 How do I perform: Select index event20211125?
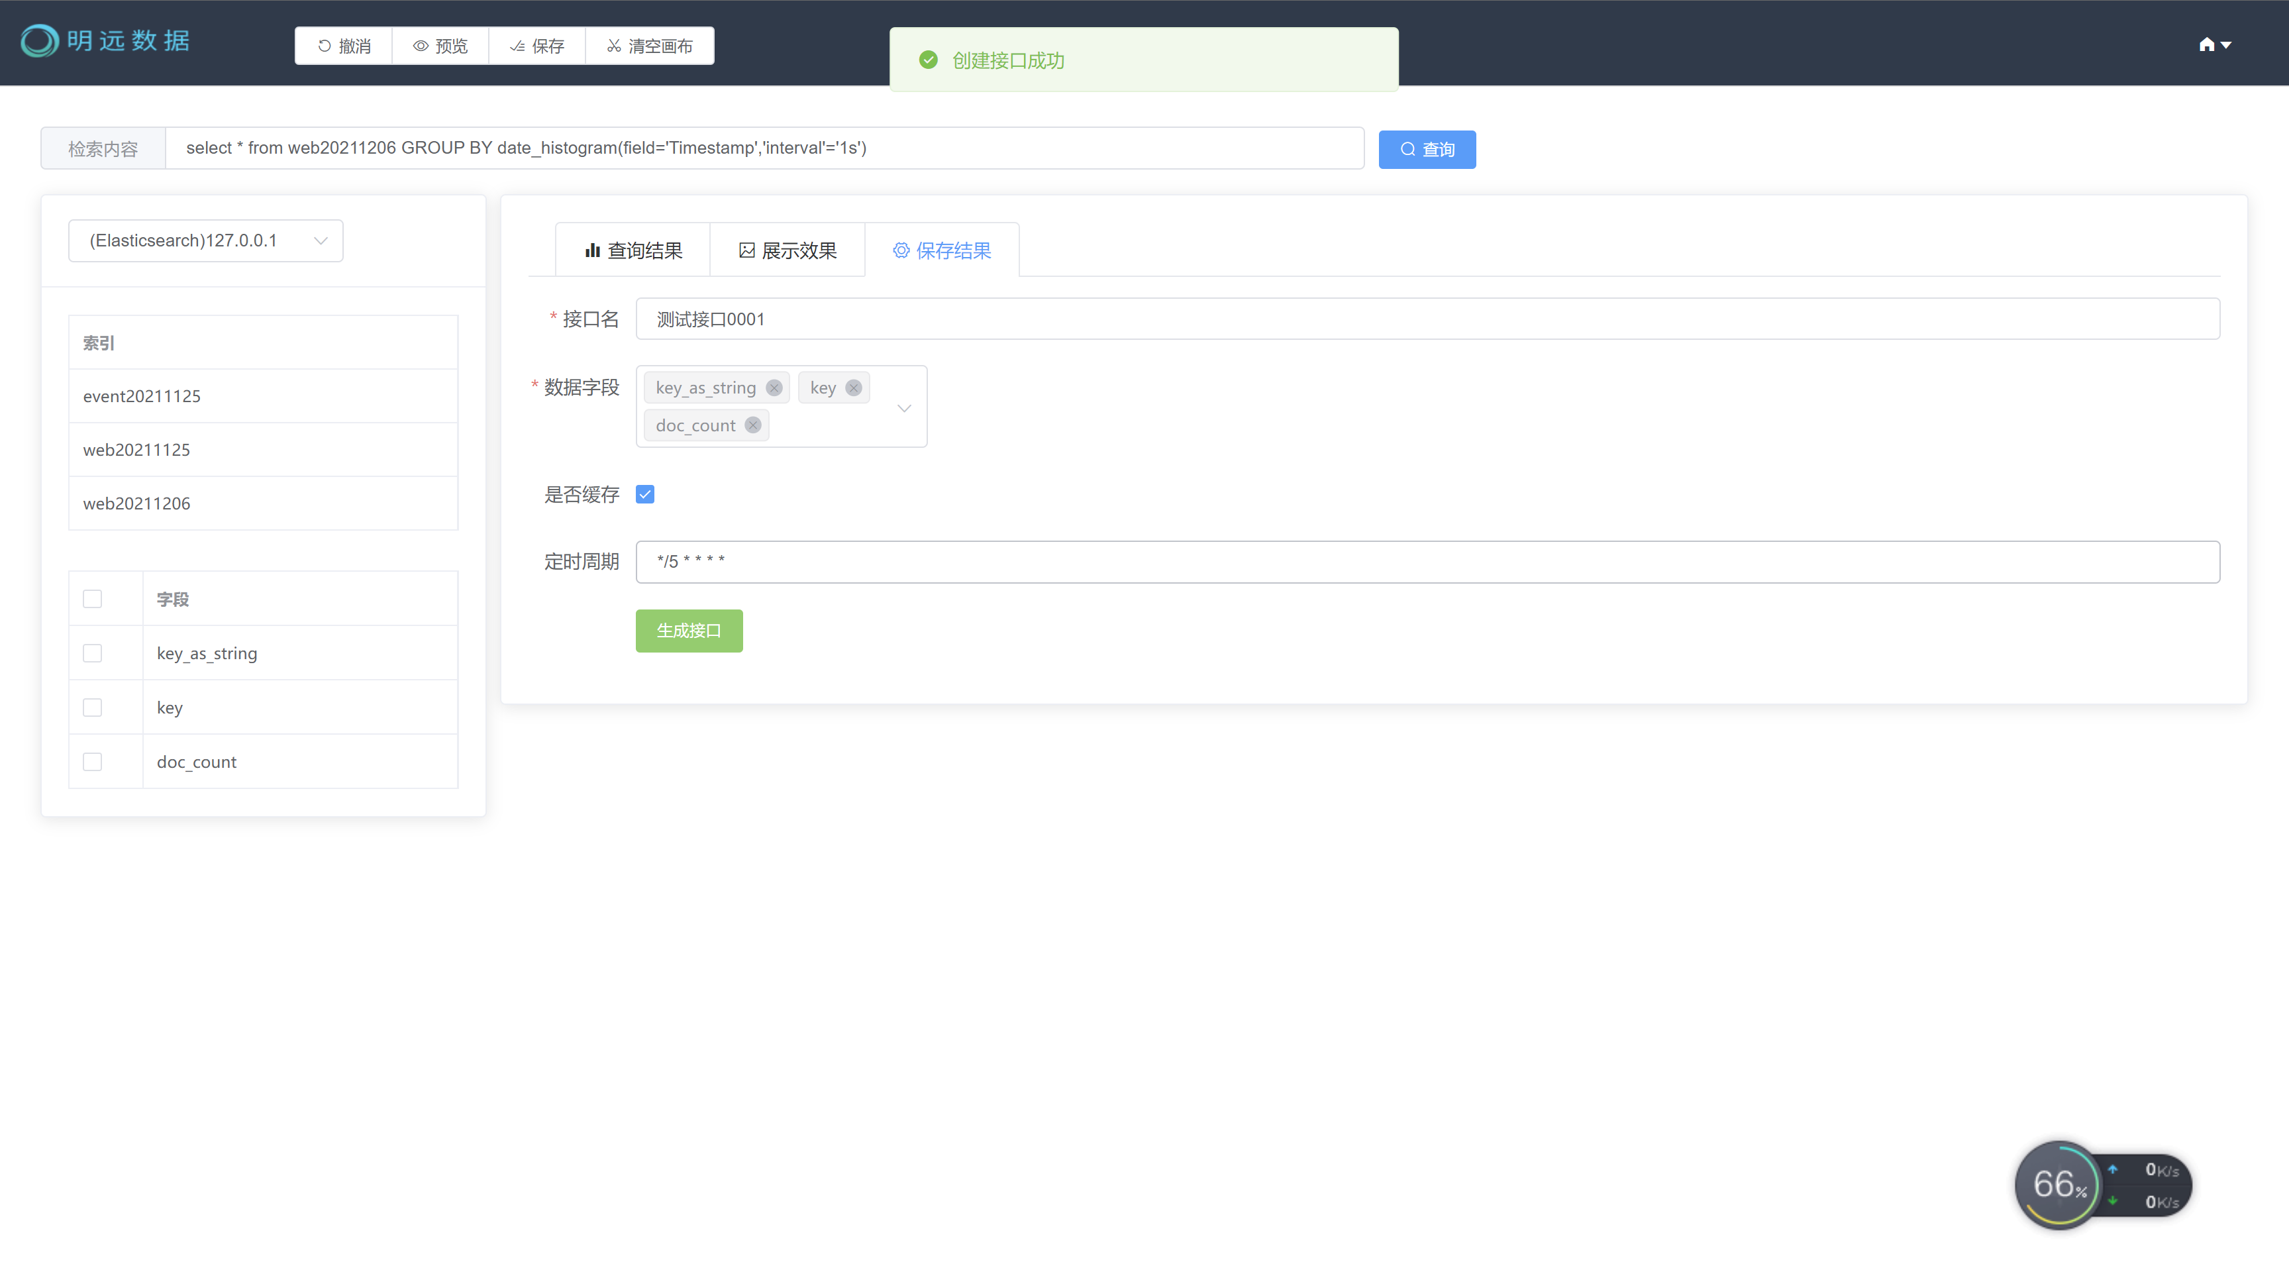(263, 396)
